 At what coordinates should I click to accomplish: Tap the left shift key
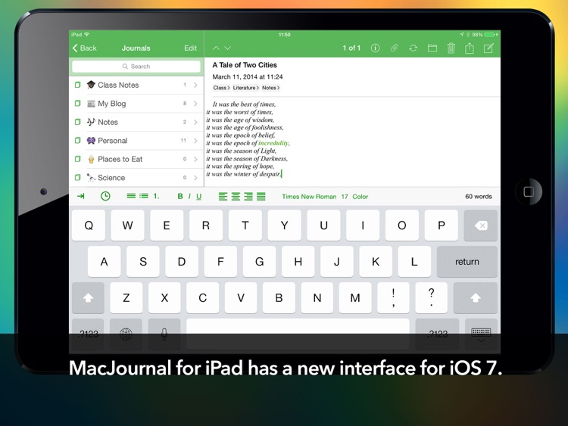coord(88,298)
